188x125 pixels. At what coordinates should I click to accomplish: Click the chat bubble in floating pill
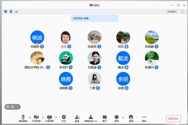[12, 107]
